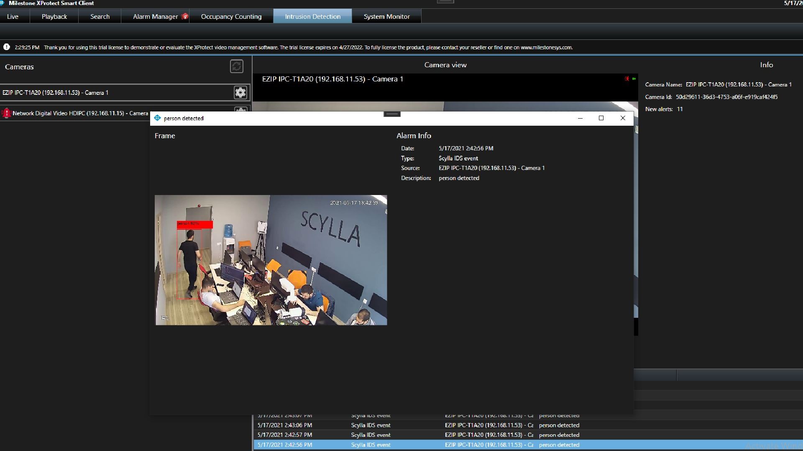Click the trial license info icon
Screen dimensions: 803x451
7,47
